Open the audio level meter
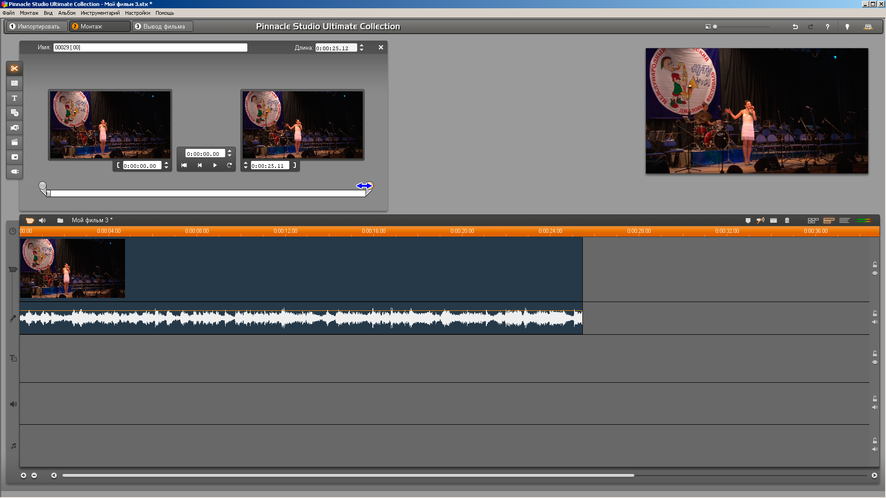Image resolution: width=886 pixels, height=498 pixels. (x=864, y=220)
